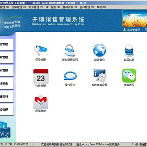Click the 修改登录密码 label text
This screenshot has width=147, height=147.
(x=70, y=60)
